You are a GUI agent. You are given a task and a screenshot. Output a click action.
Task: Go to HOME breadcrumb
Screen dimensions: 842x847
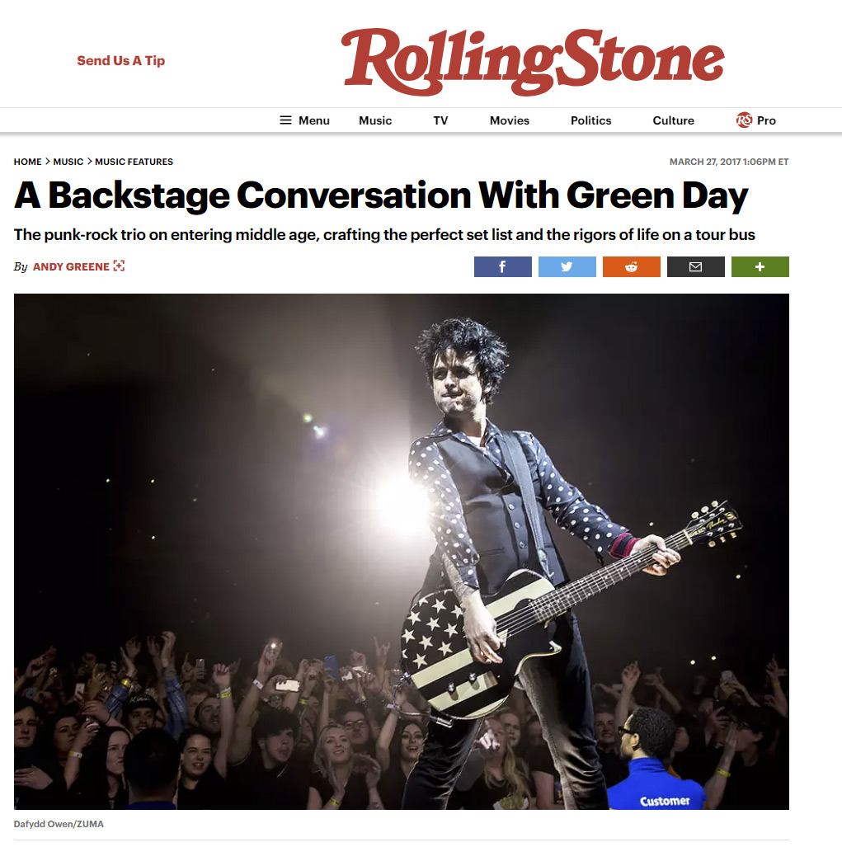(27, 162)
